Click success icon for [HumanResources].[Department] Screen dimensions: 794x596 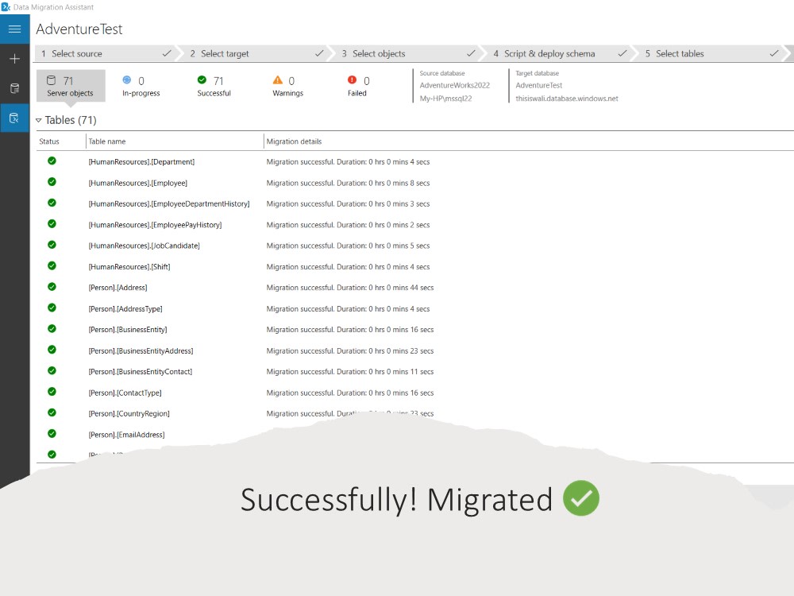(52, 161)
